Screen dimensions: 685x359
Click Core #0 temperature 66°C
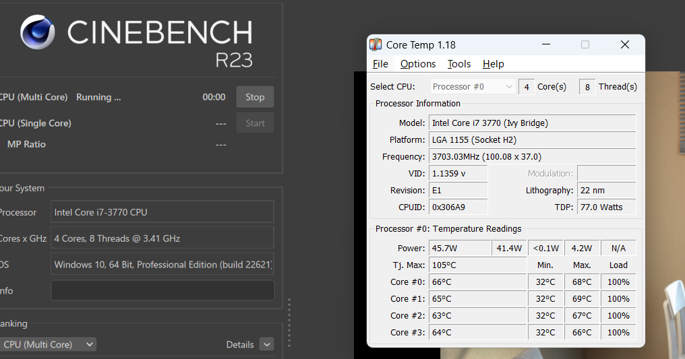click(478, 282)
